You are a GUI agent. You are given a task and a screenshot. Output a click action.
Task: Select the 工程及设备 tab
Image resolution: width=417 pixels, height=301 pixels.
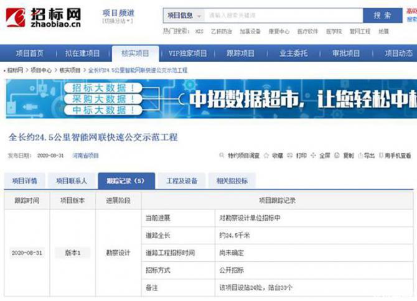[182, 181]
